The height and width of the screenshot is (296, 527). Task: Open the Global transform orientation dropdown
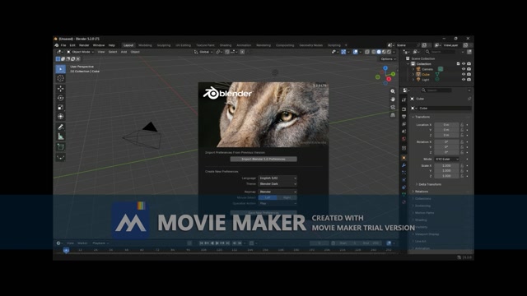(x=203, y=52)
